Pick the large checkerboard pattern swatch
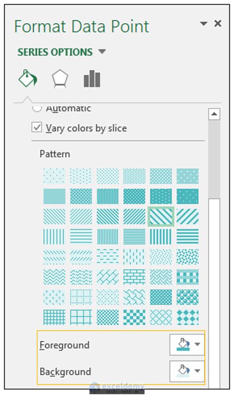Viewport: 234px width, 400px height. [134, 317]
